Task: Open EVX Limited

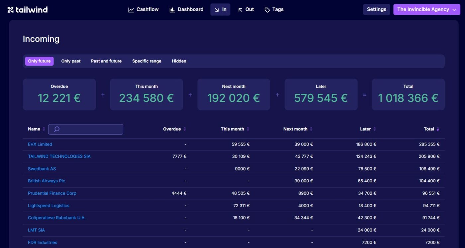Action: click(x=40, y=144)
